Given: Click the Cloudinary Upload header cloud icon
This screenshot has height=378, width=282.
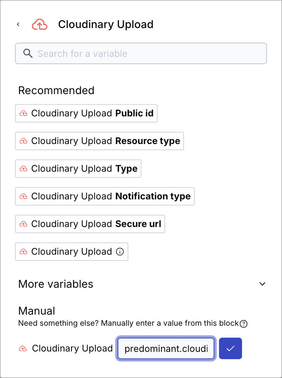Looking at the screenshot, I should tap(40, 25).
